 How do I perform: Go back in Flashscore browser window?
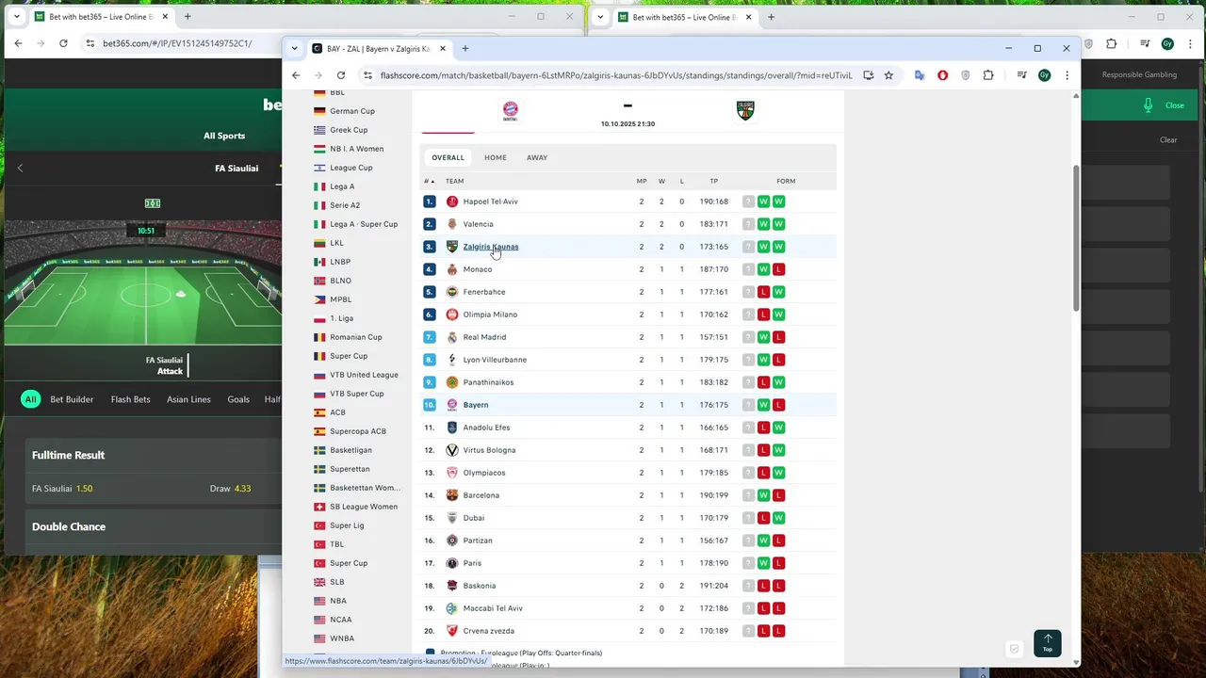tap(296, 75)
